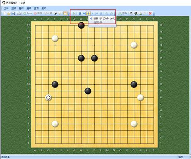The width and height of the screenshot is (191, 159).
Task: Click the 分析 analysis button
Action: 123,14
